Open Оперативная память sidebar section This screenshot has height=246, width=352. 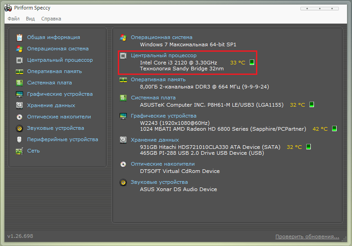click(54, 71)
